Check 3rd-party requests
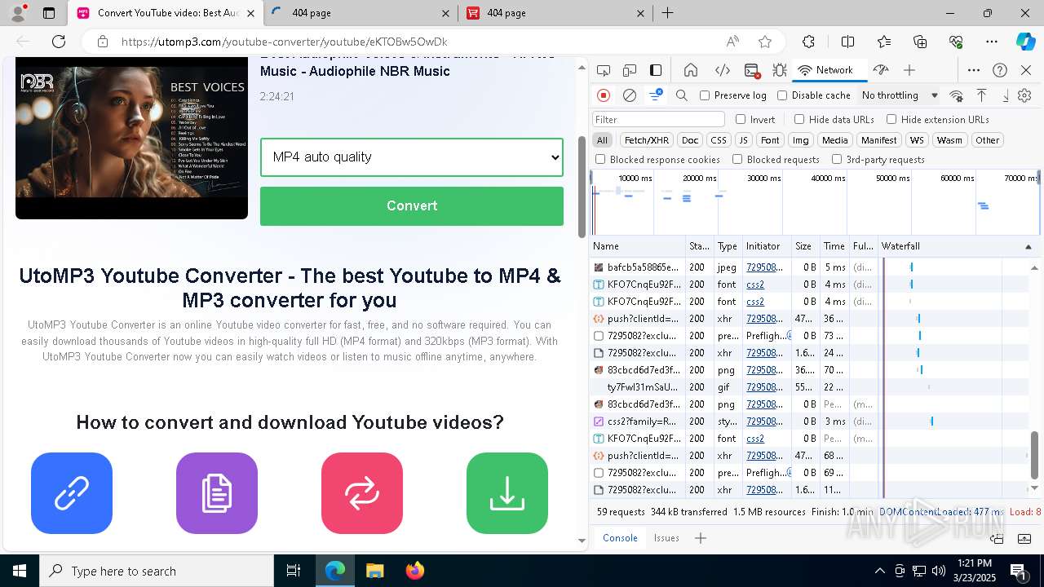 [837, 160]
